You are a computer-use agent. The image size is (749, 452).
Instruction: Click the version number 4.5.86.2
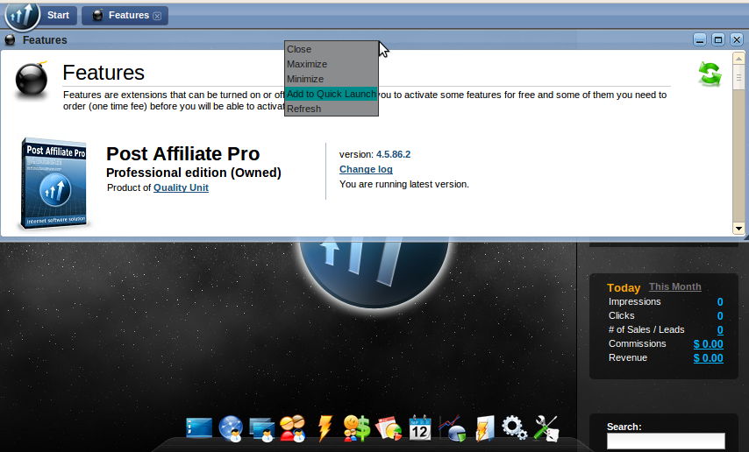[393, 155]
